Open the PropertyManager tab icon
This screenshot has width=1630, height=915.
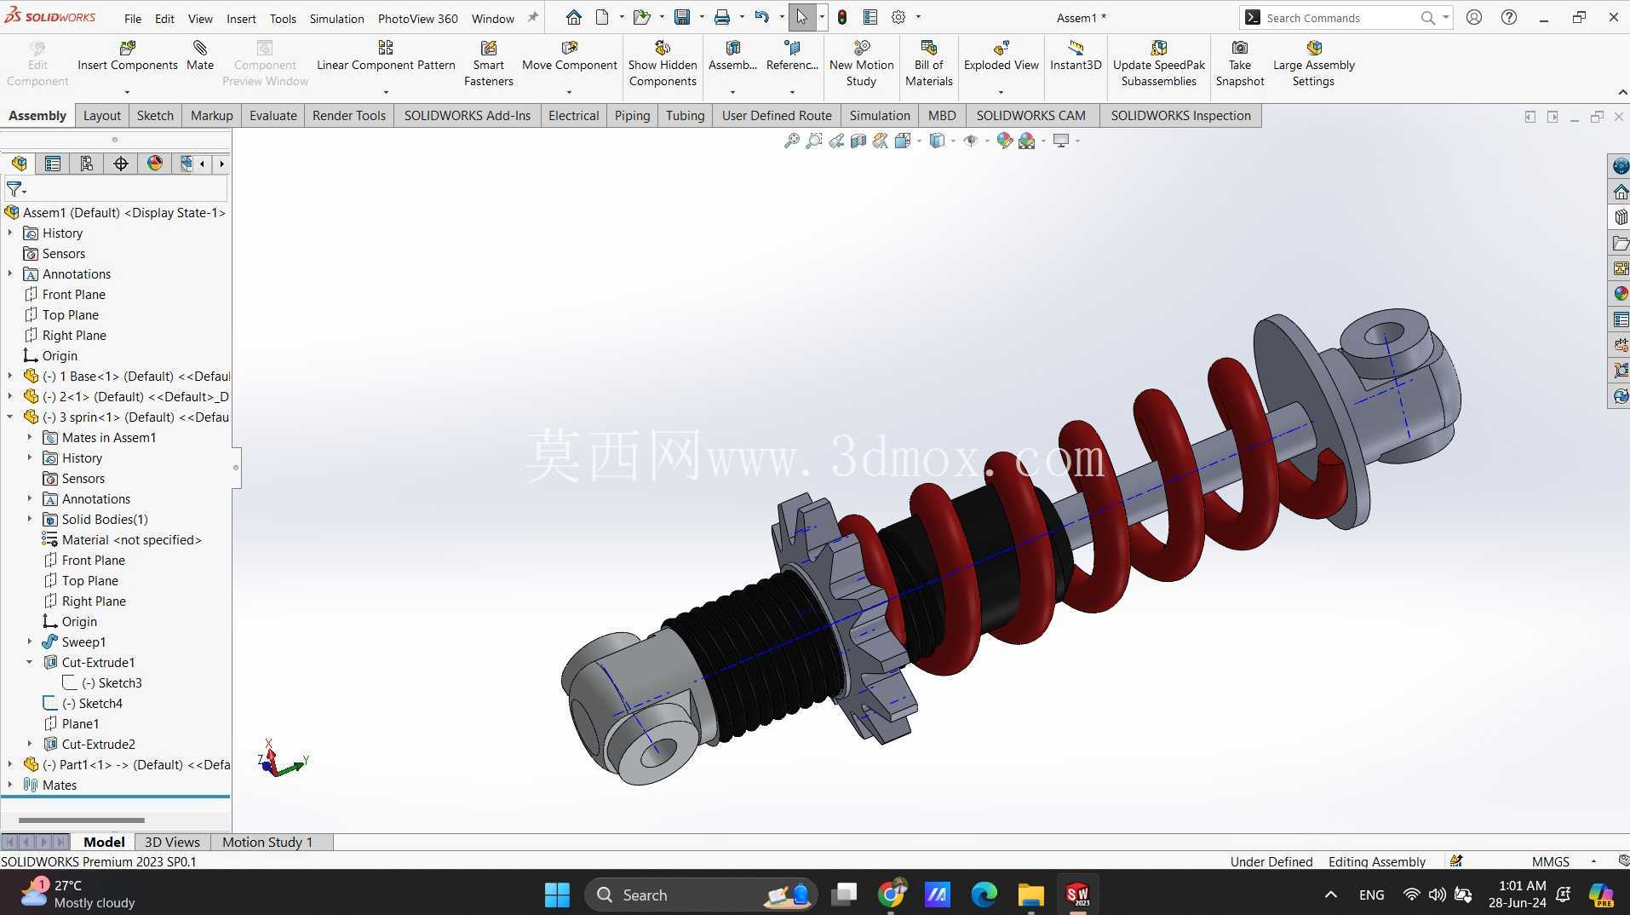click(x=53, y=164)
